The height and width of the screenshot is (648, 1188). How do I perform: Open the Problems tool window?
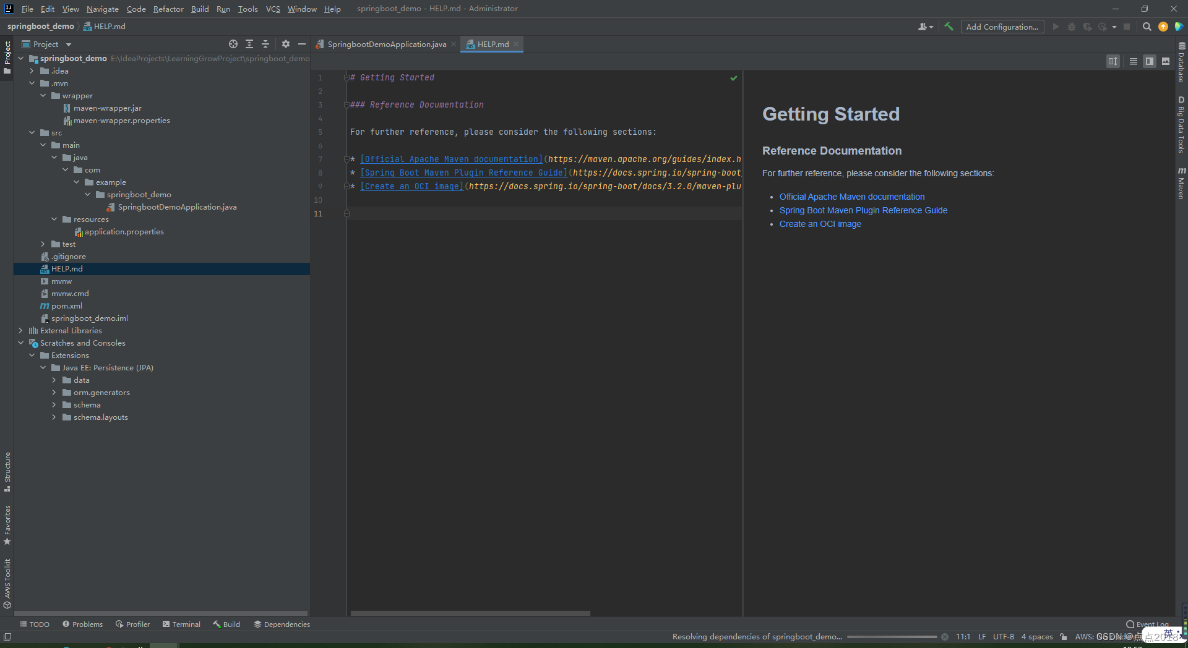pos(82,625)
